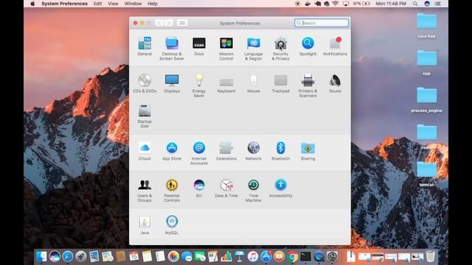The width and height of the screenshot is (472, 265).
Task: Select the tomcat folder on desktop
Action: (x=426, y=174)
